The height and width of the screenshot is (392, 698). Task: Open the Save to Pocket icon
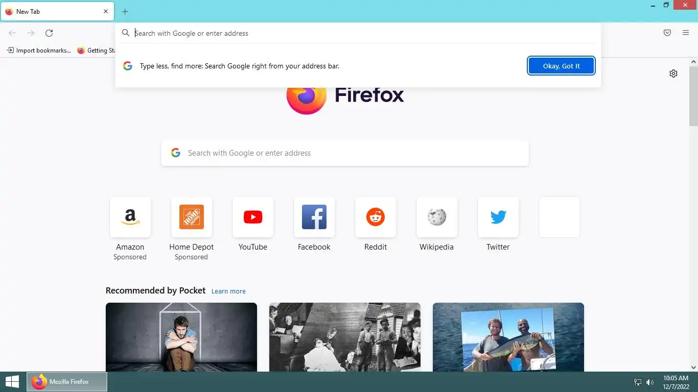coord(667,33)
